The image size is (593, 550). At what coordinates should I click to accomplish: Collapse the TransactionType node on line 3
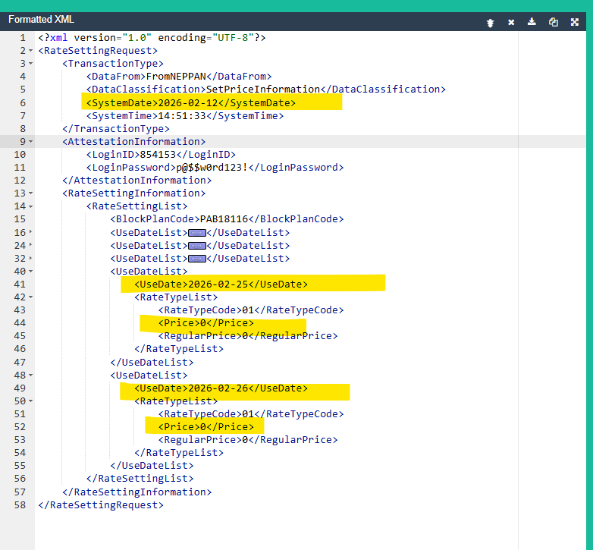click(x=30, y=64)
